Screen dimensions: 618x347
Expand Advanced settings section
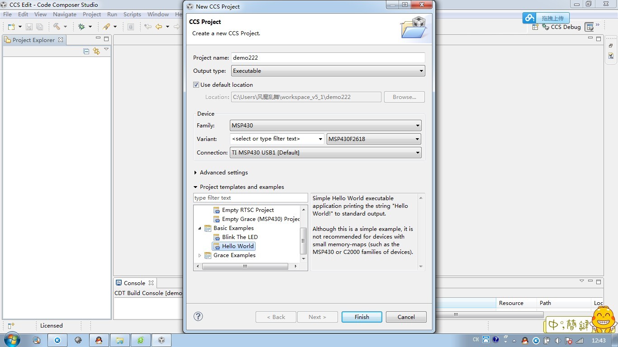point(195,173)
